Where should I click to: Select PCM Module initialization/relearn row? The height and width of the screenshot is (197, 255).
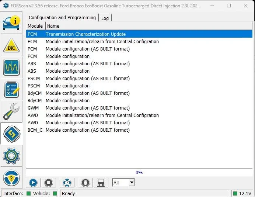[139, 42]
